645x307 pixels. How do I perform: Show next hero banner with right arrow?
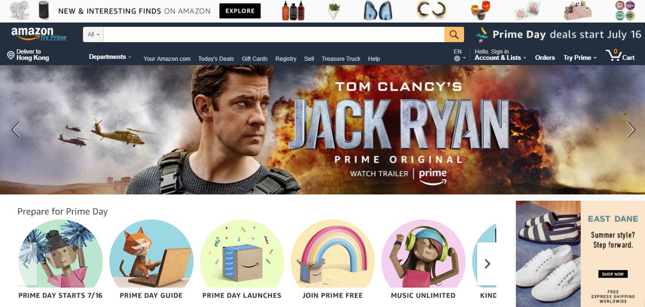click(631, 130)
